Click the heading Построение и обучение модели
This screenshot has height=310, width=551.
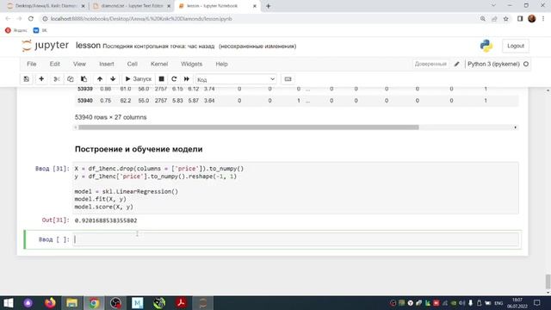point(139,149)
